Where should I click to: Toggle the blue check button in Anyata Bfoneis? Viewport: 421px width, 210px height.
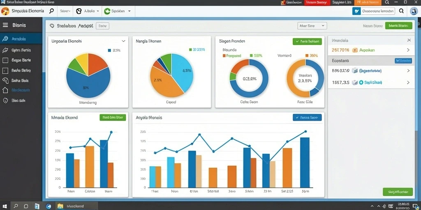tap(307, 117)
